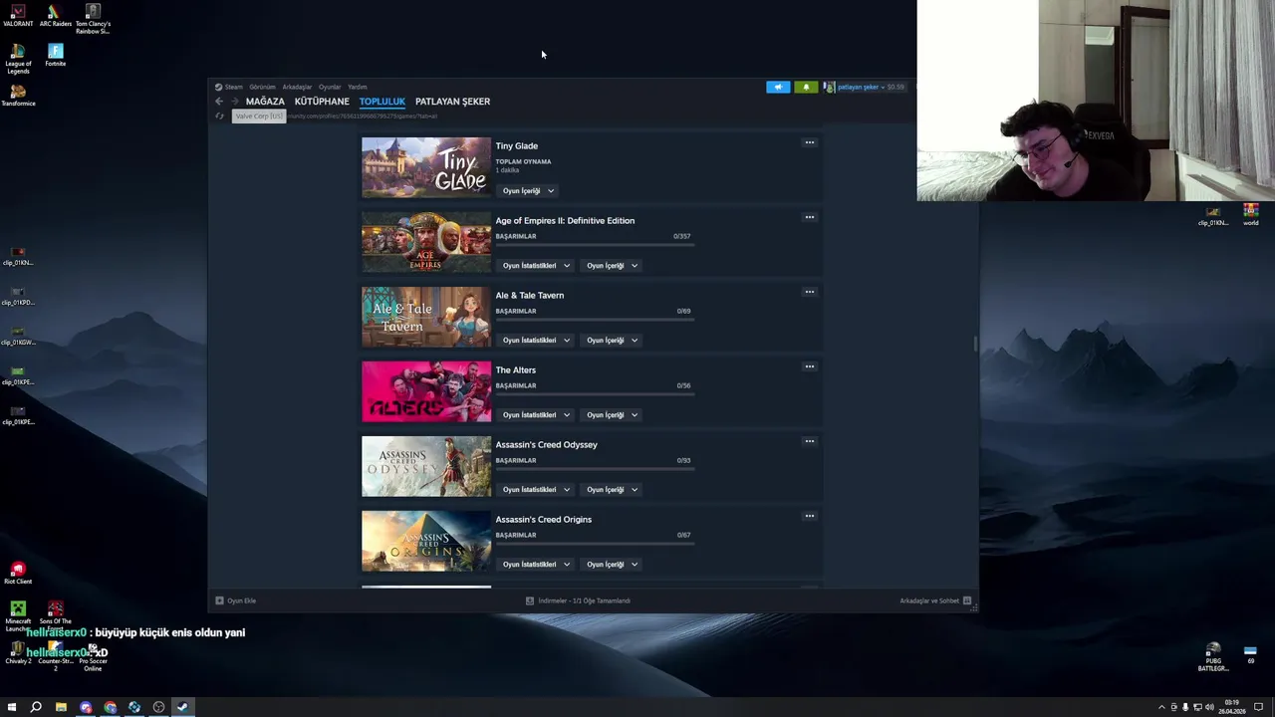
Task: Click the Oyun Ekle plus icon
Action: point(219,600)
